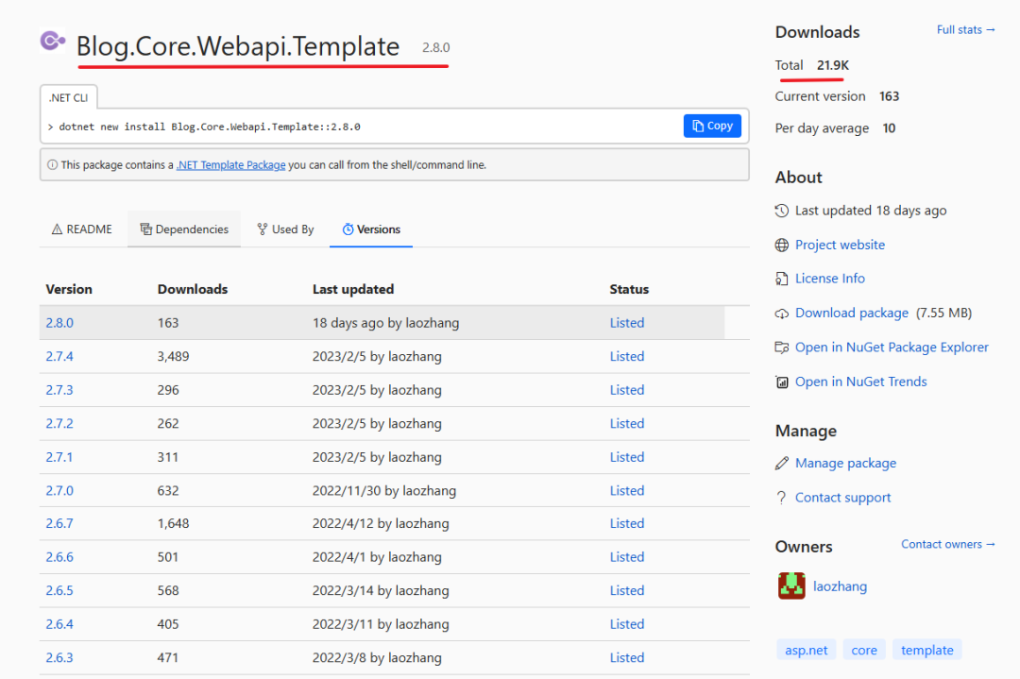Open License Info link
The width and height of the screenshot is (1020, 679).
[x=830, y=279]
